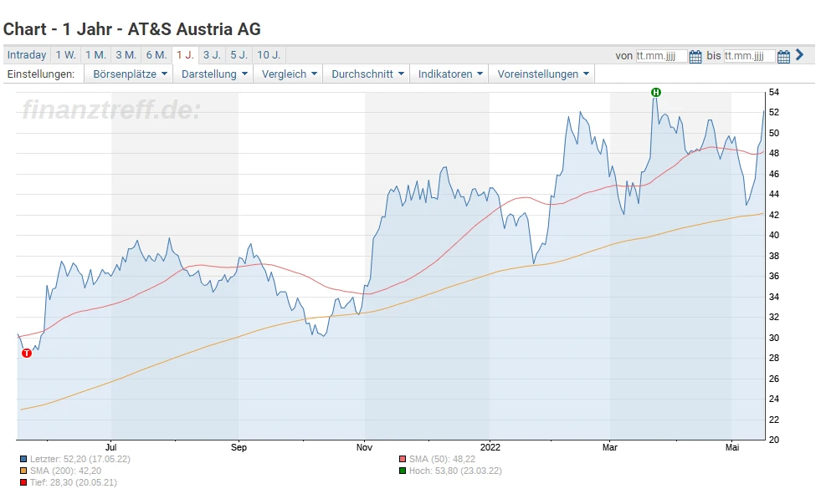
Task: Click the orange SMA (200) legend swatch
Action: pos(23,471)
